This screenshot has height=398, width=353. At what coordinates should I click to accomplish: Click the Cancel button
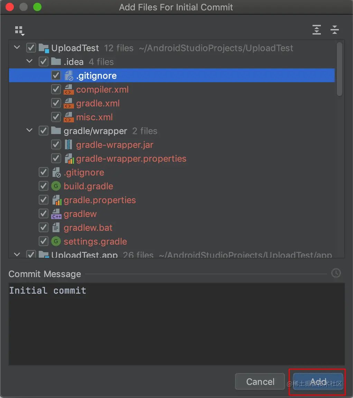[x=260, y=381]
